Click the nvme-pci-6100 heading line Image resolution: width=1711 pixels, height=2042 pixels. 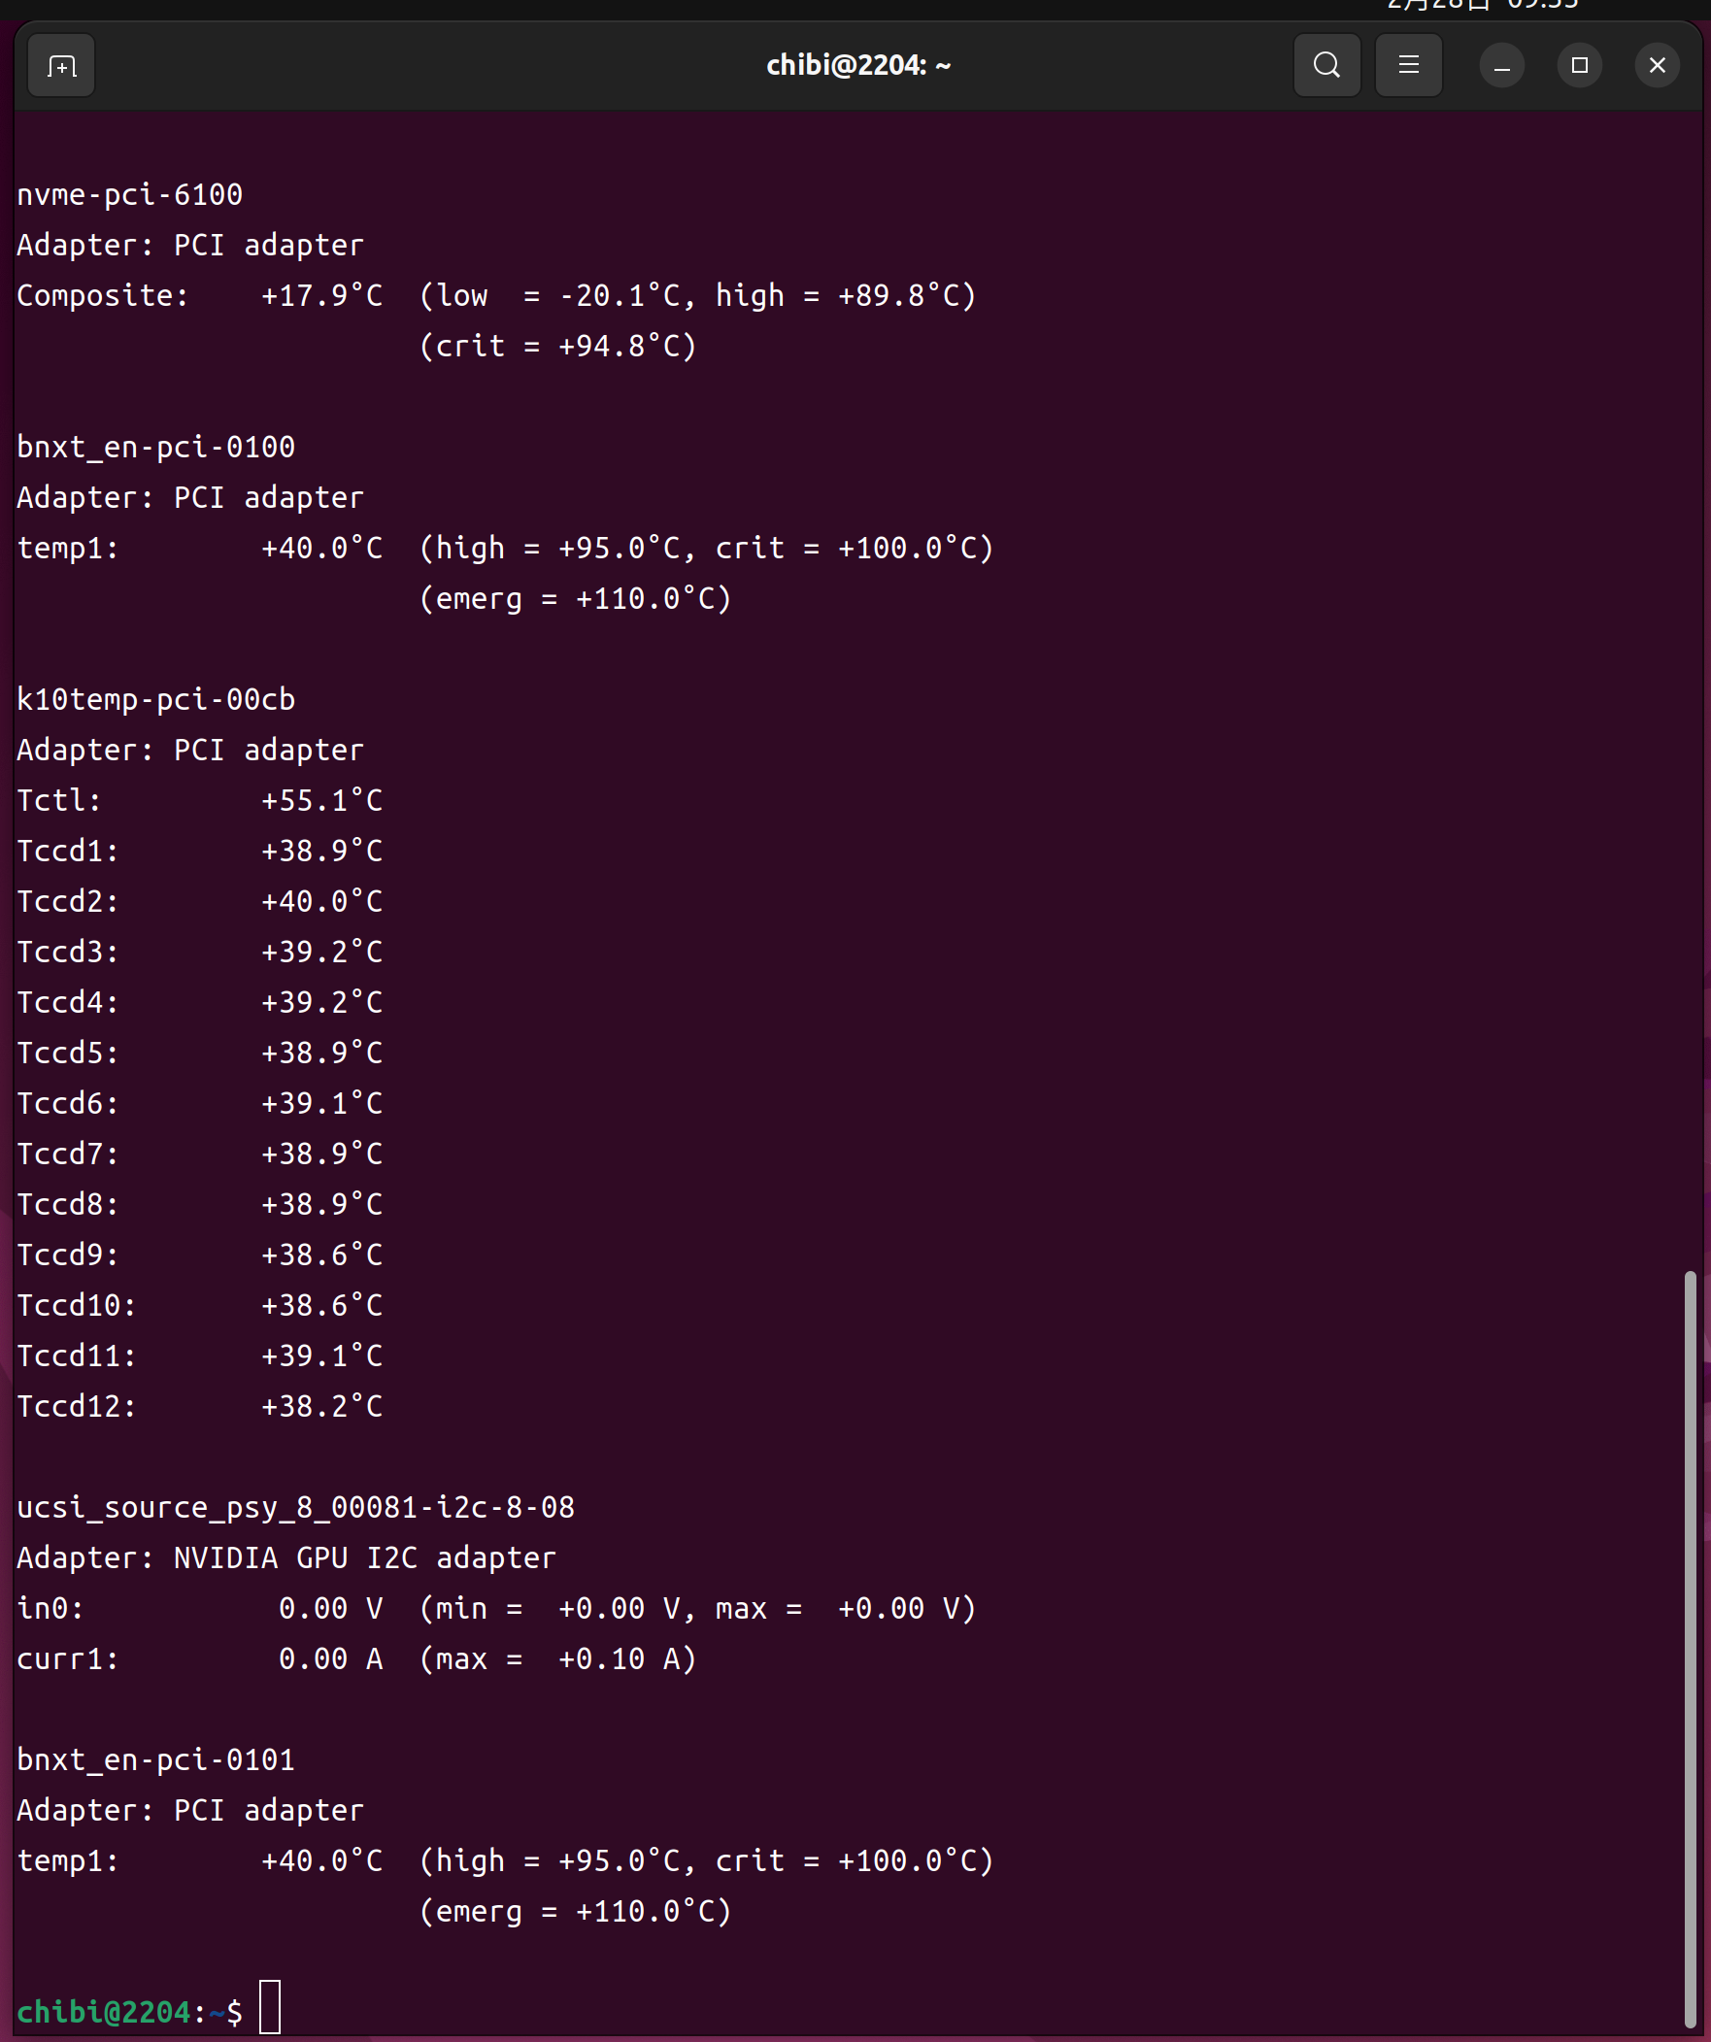(129, 195)
